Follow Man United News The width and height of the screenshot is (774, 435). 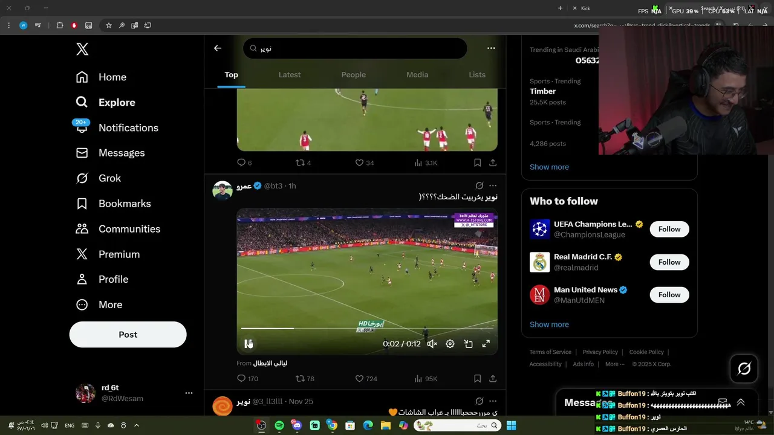[x=669, y=295]
